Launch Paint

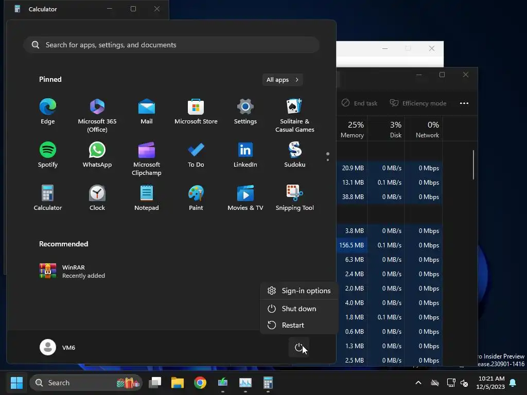(196, 198)
